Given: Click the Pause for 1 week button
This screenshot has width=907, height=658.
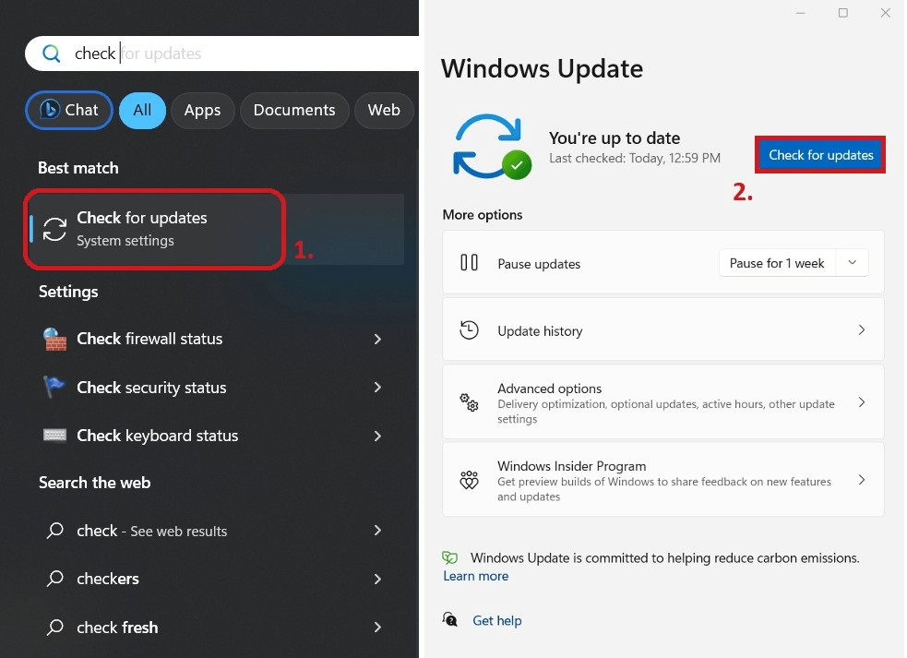Looking at the screenshot, I should tap(778, 263).
